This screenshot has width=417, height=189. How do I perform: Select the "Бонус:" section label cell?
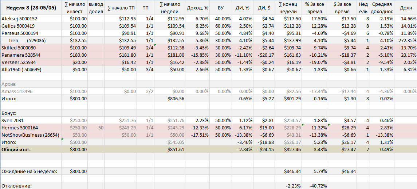[9, 113]
